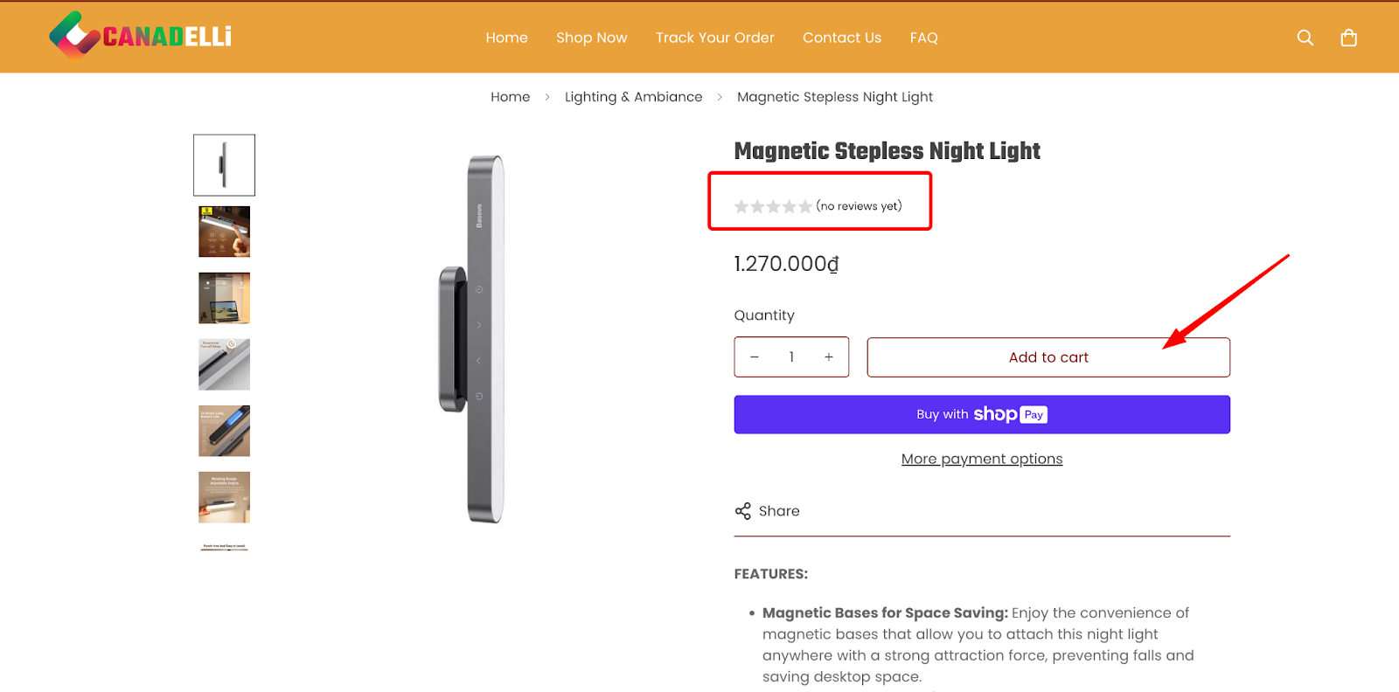This screenshot has width=1399, height=692.
Task: Click the Share icon
Action: point(743,511)
